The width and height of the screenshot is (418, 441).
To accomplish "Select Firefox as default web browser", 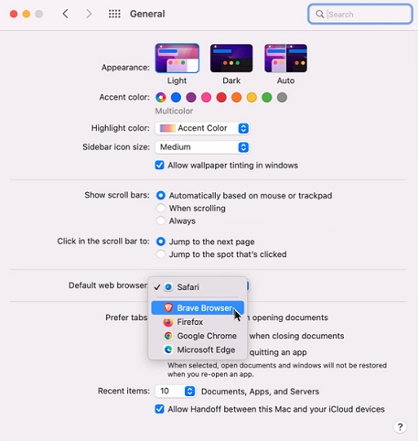I will [198, 322].
